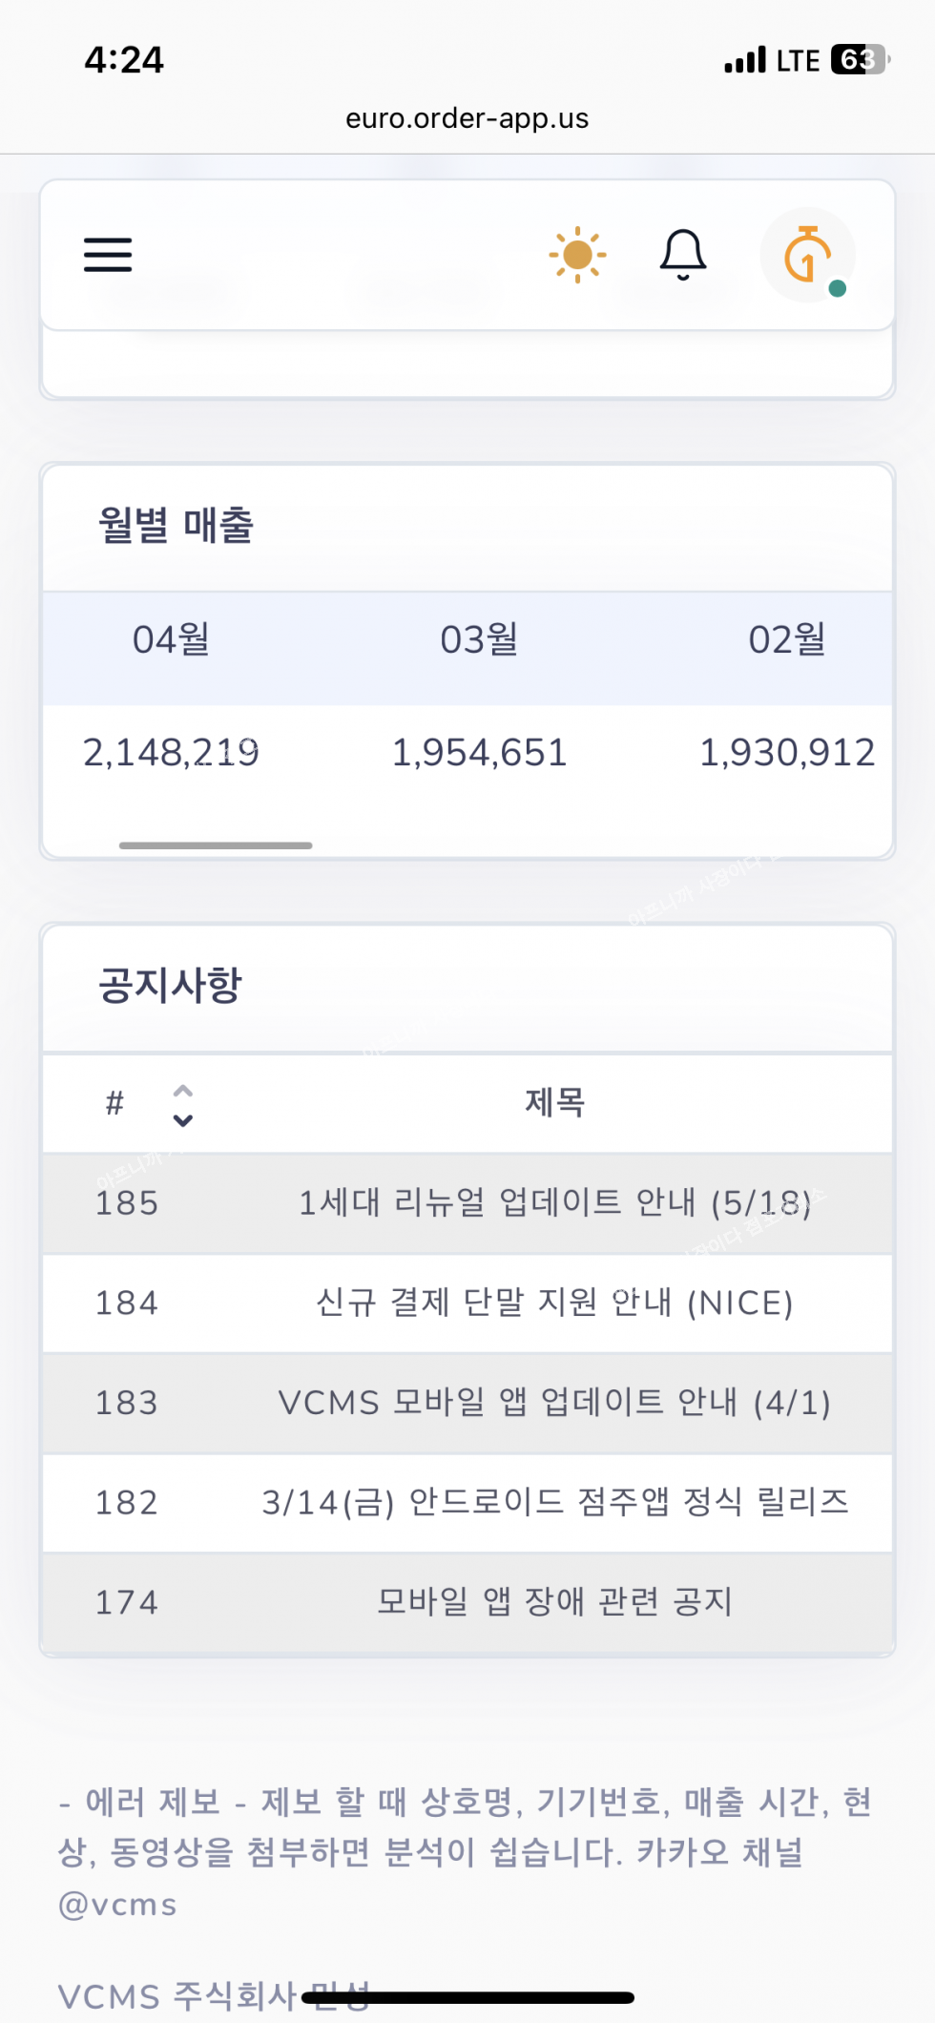Click the monthly sales horizontal scrollbar
This screenshot has height=2023, width=935.
point(216,845)
